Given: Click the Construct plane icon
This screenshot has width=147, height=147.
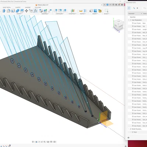Looking at the screenshot, I should coord(72,11).
